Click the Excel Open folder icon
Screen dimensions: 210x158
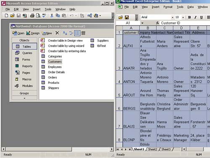(121, 17)
